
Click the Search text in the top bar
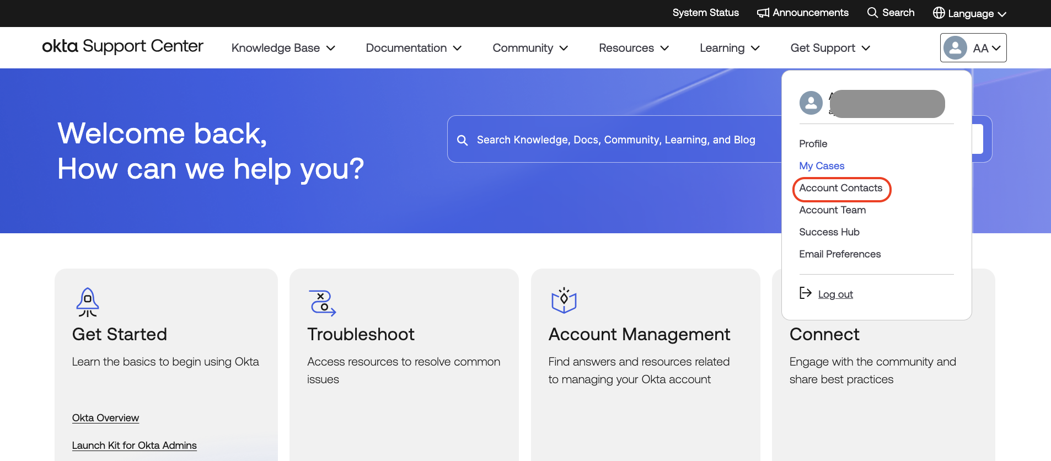[x=898, y=13]
